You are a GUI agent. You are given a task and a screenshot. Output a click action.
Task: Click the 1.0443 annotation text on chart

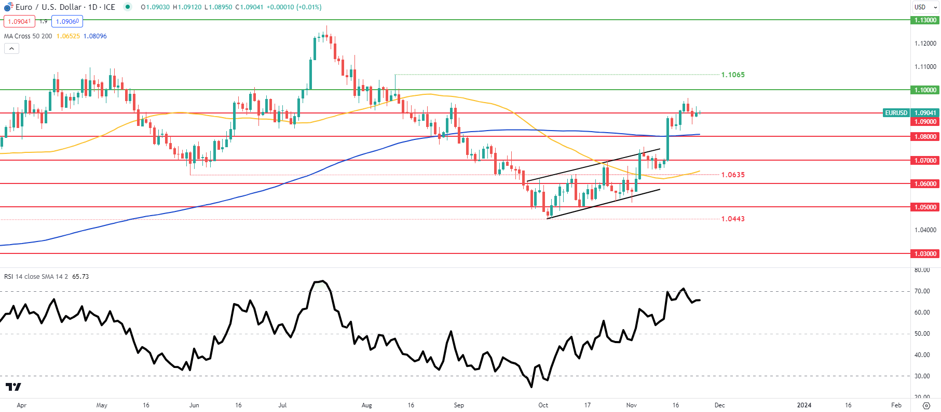click(x=733, y=219)
